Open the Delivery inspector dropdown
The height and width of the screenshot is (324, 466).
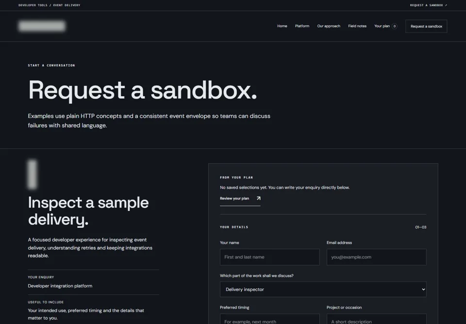pos(323,290)
